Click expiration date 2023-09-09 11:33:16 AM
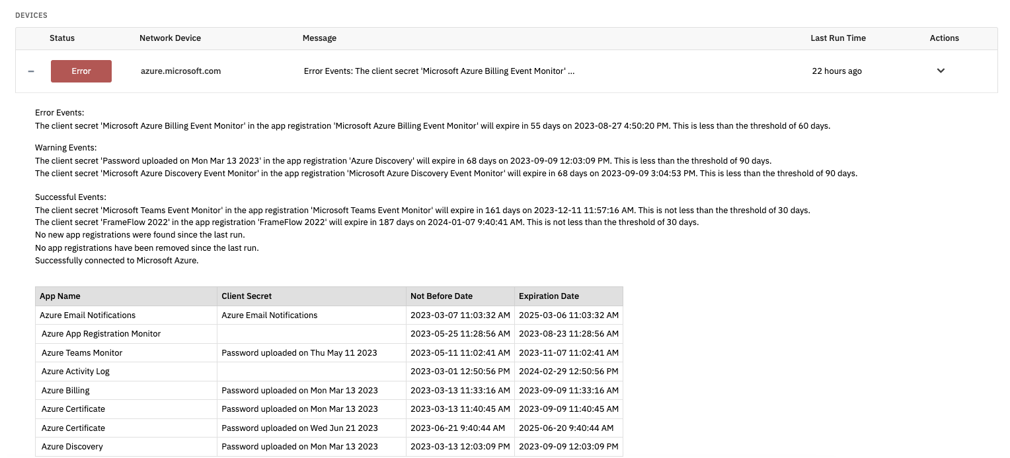The height and width of the screenshot is (458, 1010). [568, 391]
